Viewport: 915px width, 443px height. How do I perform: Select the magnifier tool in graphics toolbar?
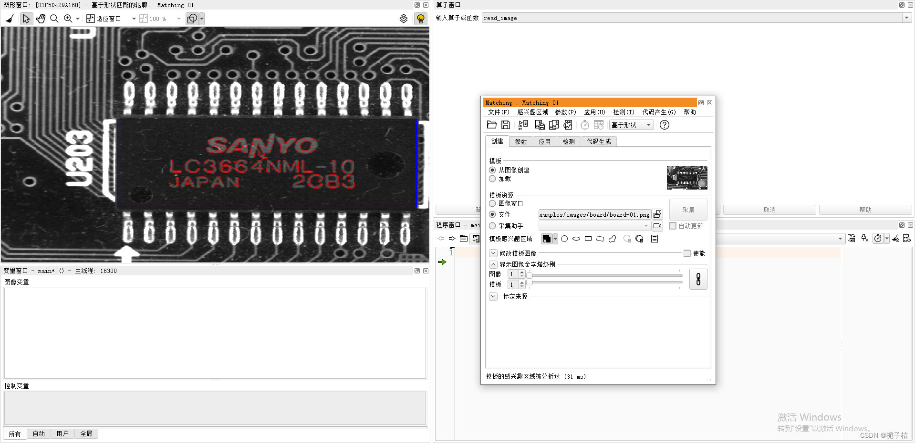coord(54,19)
